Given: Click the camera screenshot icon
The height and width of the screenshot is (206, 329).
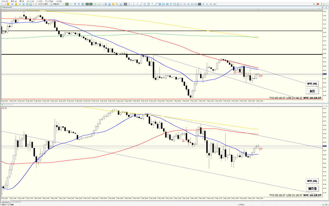Looking at the screenshot, I should 121,4.
